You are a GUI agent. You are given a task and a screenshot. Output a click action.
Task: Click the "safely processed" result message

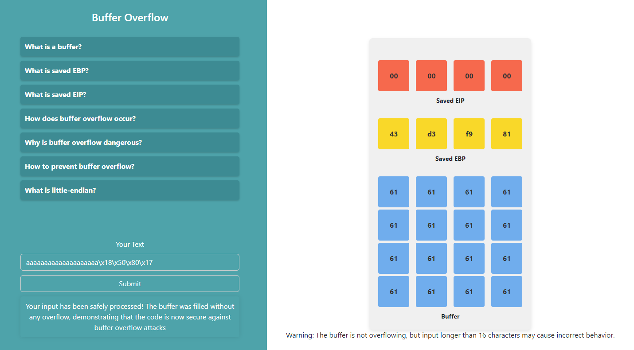coord(130,317)
